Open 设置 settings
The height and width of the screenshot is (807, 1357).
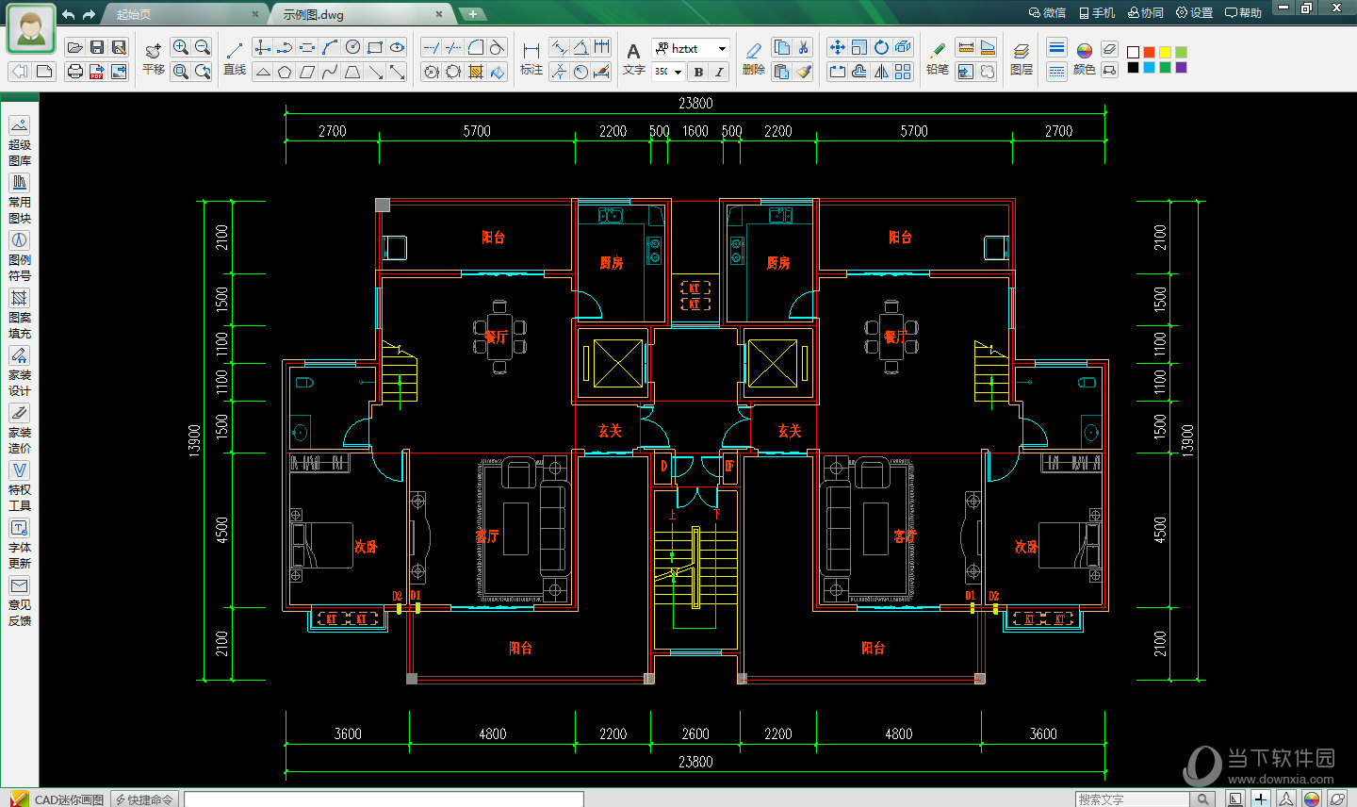tap(1195, 13)
